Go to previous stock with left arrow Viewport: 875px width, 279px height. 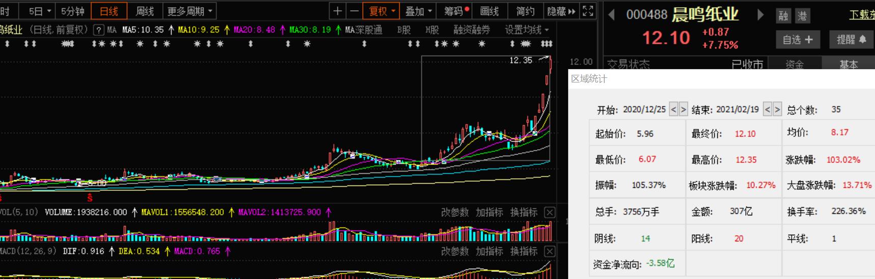click(x=611, y=15)
